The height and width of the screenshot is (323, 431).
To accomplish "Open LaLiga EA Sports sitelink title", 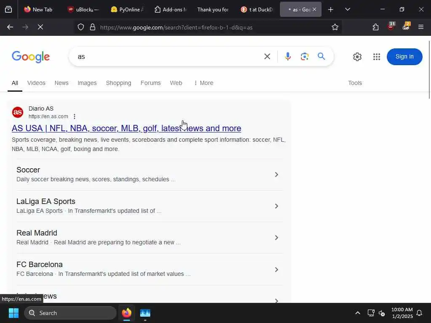I will [x=46, y=201].
